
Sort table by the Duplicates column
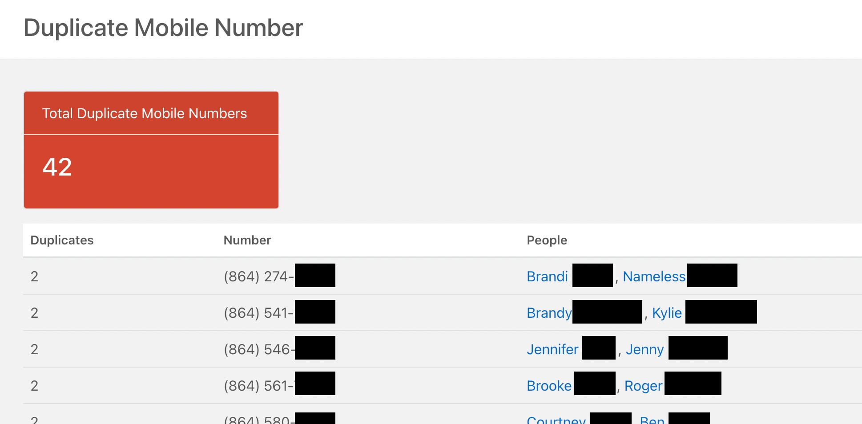62,240
